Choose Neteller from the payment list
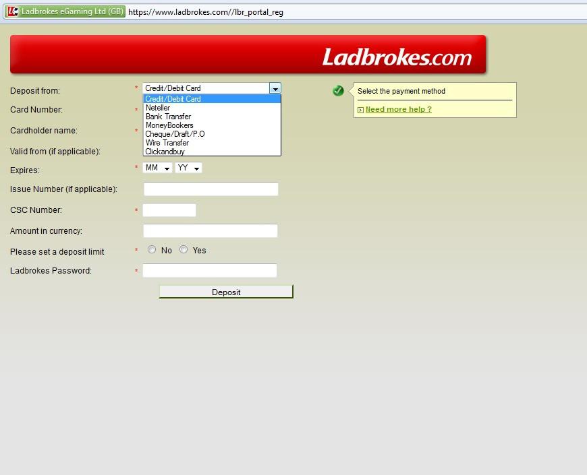 tap(158, 108)
